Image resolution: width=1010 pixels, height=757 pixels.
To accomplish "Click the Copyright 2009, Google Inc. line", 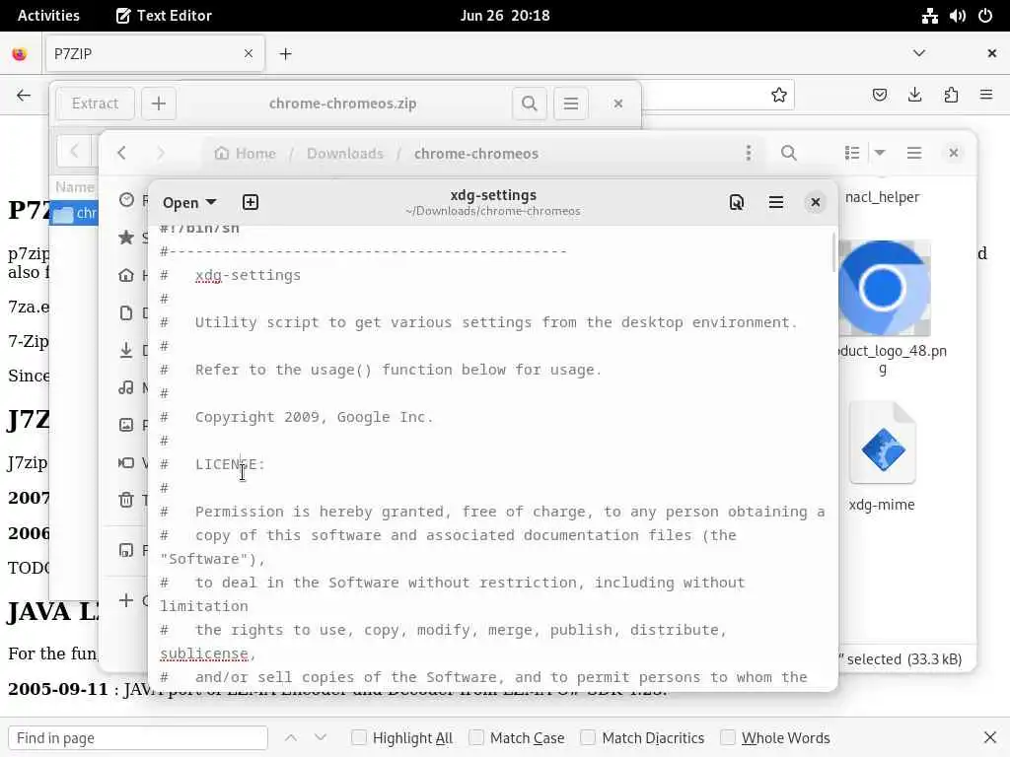I will 315,417.
